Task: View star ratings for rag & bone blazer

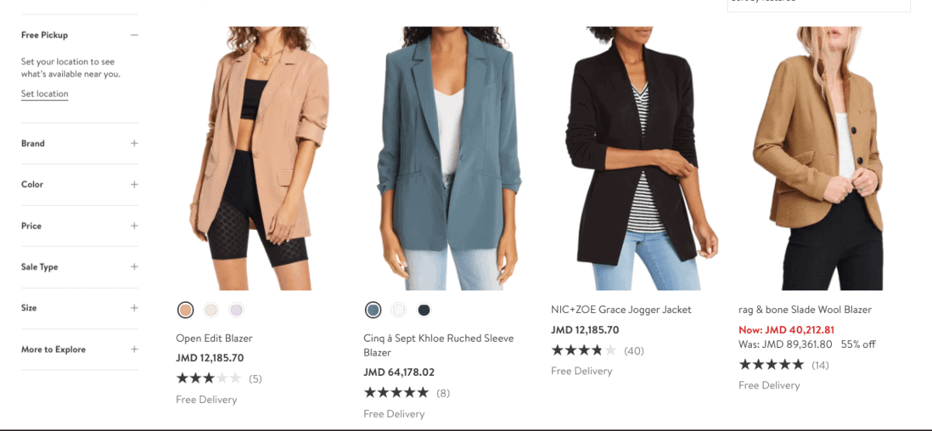Action: pyautogui.click(x=771, y=364)
